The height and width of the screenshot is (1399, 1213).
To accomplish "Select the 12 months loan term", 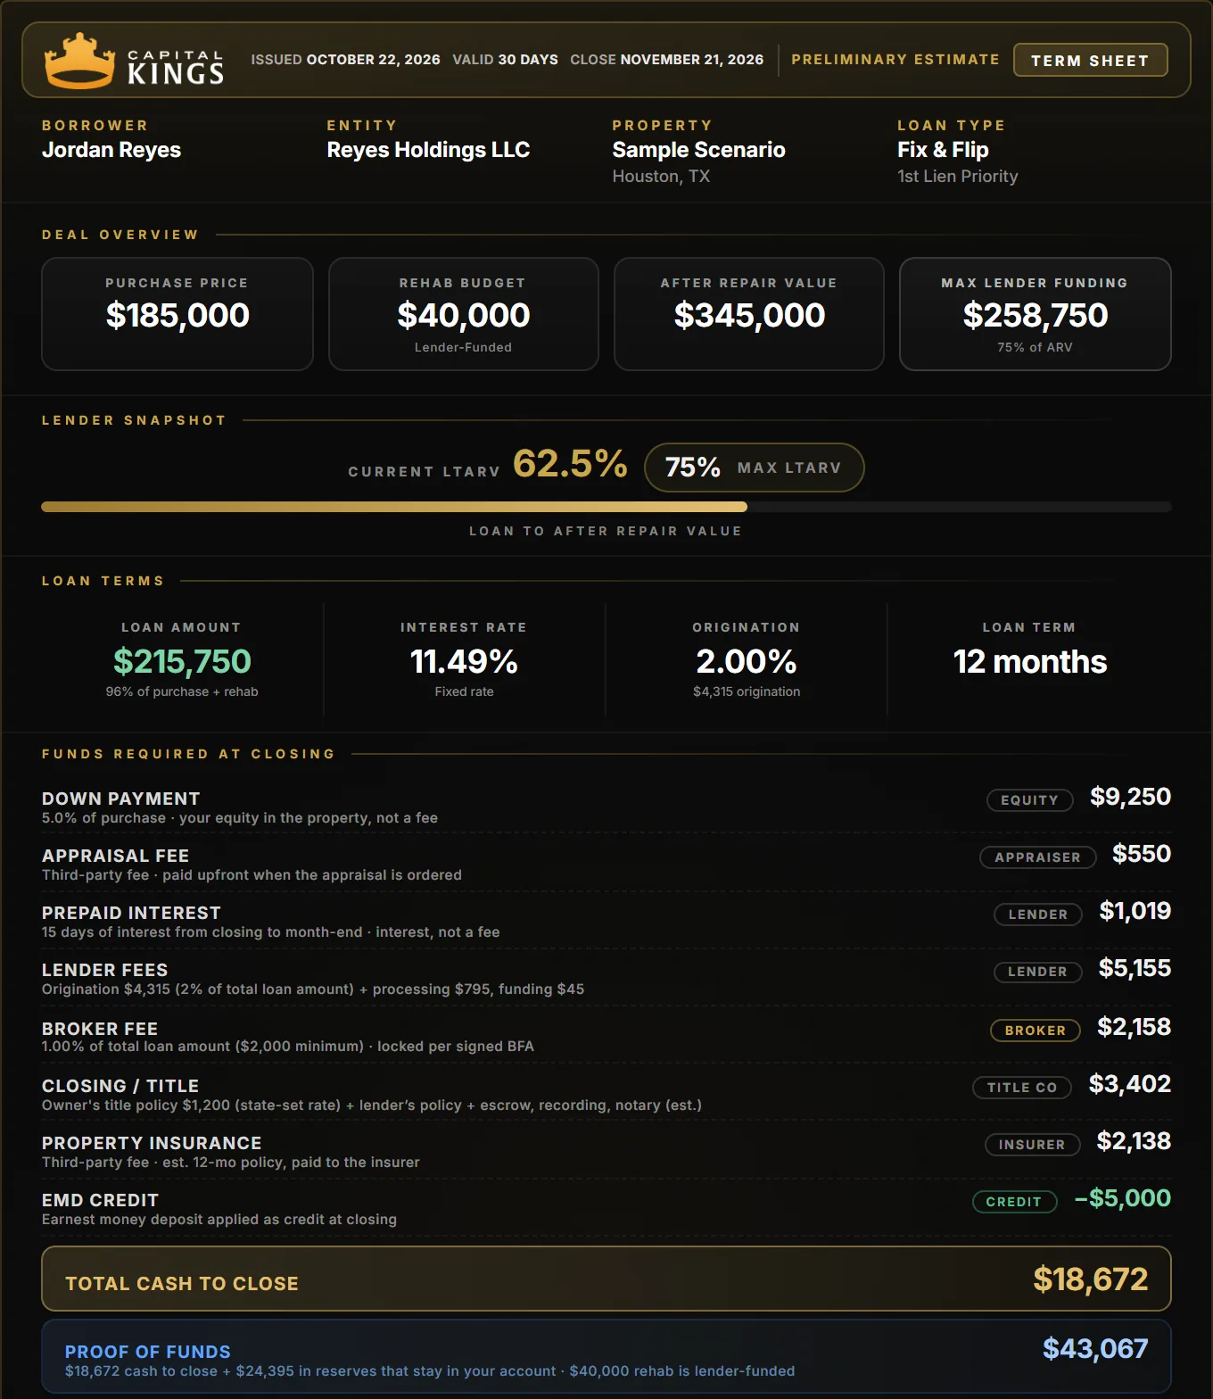I will [1030, 661].
